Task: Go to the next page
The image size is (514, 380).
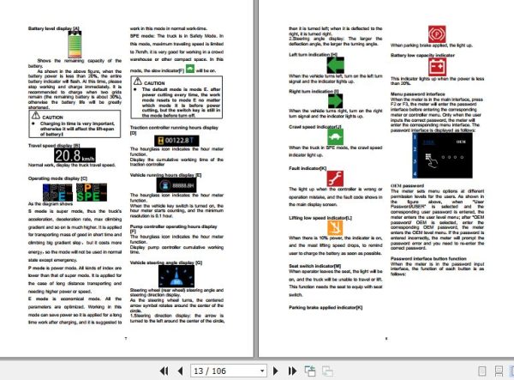Action: pyautogui.click(x=275, y=371)
